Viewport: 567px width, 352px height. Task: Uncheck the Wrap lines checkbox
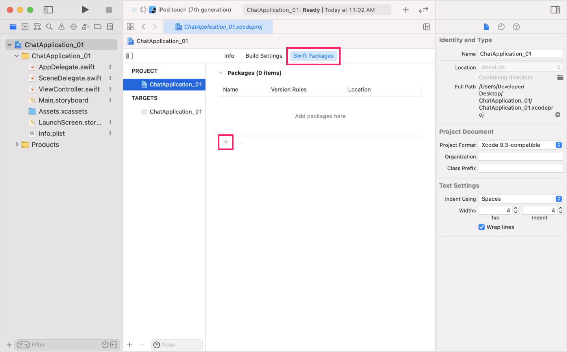pyautogui.click(x=482, y=227)
